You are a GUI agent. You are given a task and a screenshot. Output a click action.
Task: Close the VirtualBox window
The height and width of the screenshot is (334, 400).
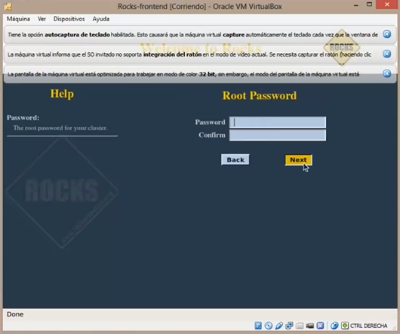[387, 5]
